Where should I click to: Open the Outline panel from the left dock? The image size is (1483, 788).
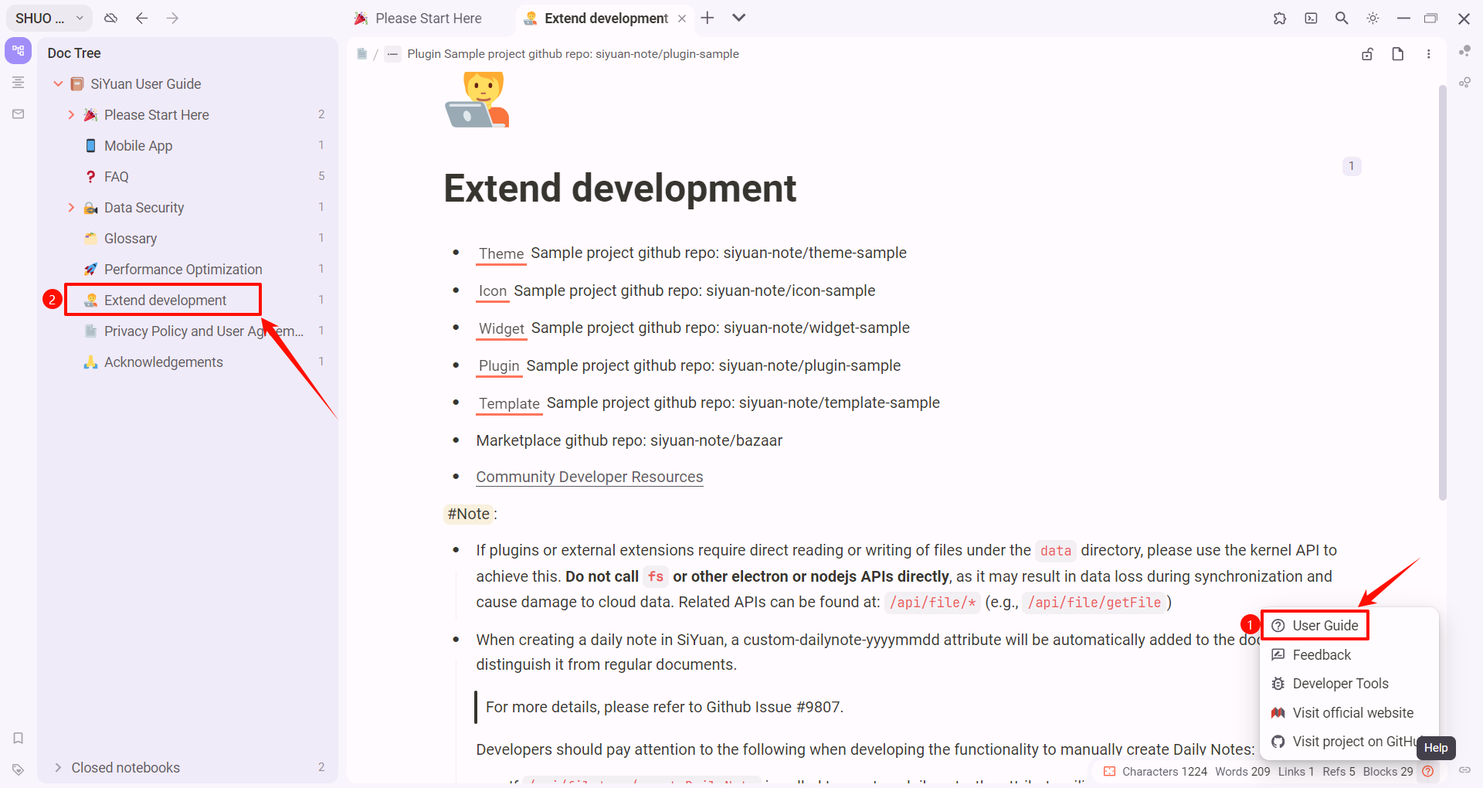pyautogui.click(x=18, y=83)
